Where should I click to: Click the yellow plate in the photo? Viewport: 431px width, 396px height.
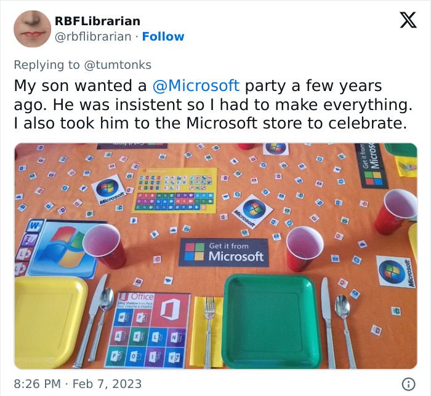coord(50,321)
